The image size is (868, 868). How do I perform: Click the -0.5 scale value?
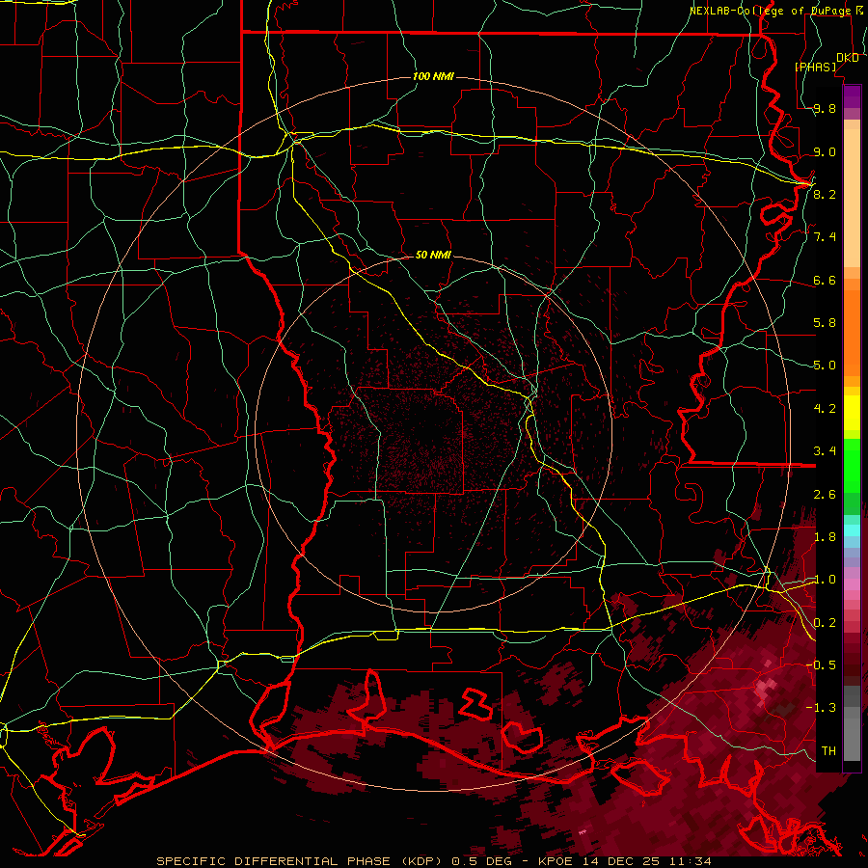822,665
